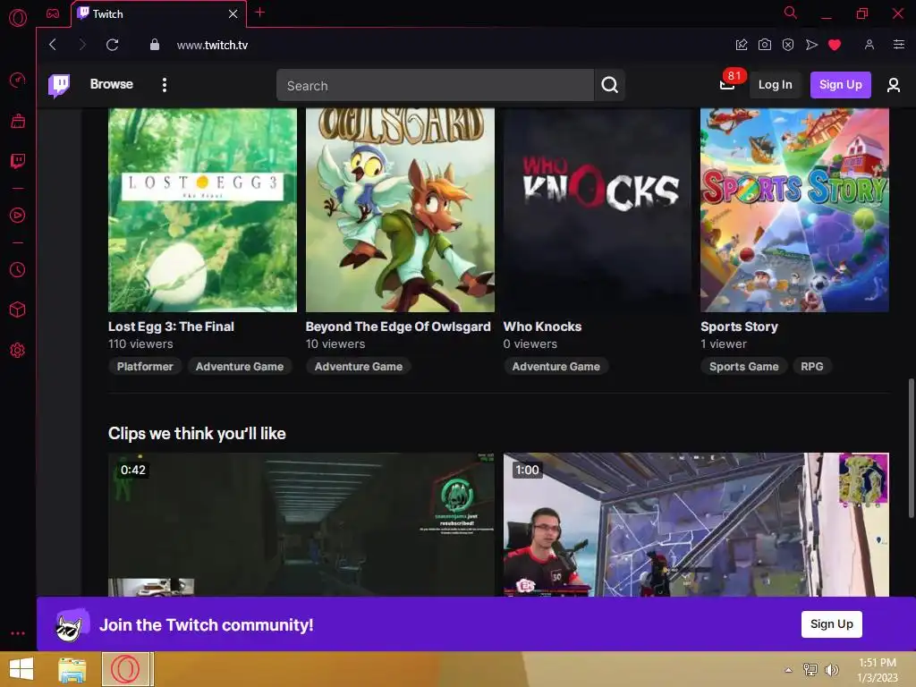Select the Platformer tag
Image resolution: width=916 pixels, height=687 pixels.
pyautogui.click(x=145, y=366)
